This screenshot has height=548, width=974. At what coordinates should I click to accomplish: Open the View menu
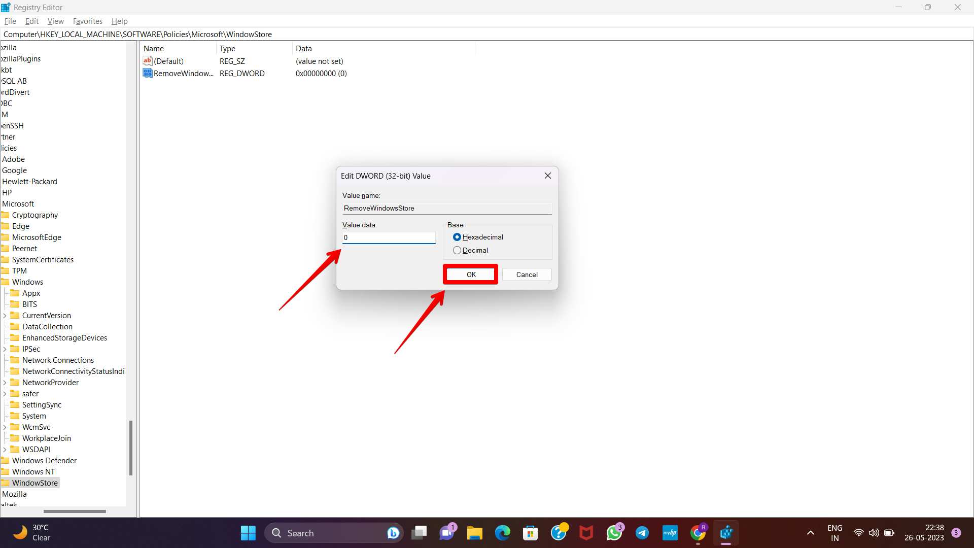pyautogui.click(x=56, y=21)
